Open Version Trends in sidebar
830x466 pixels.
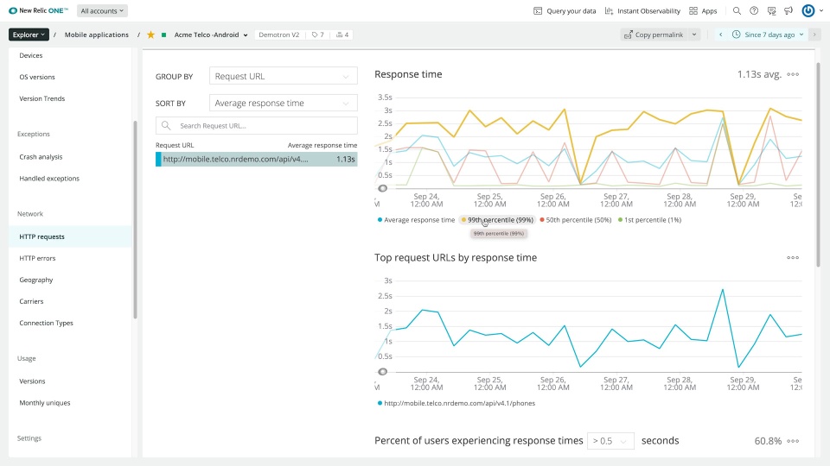click(x=41, y=98)
